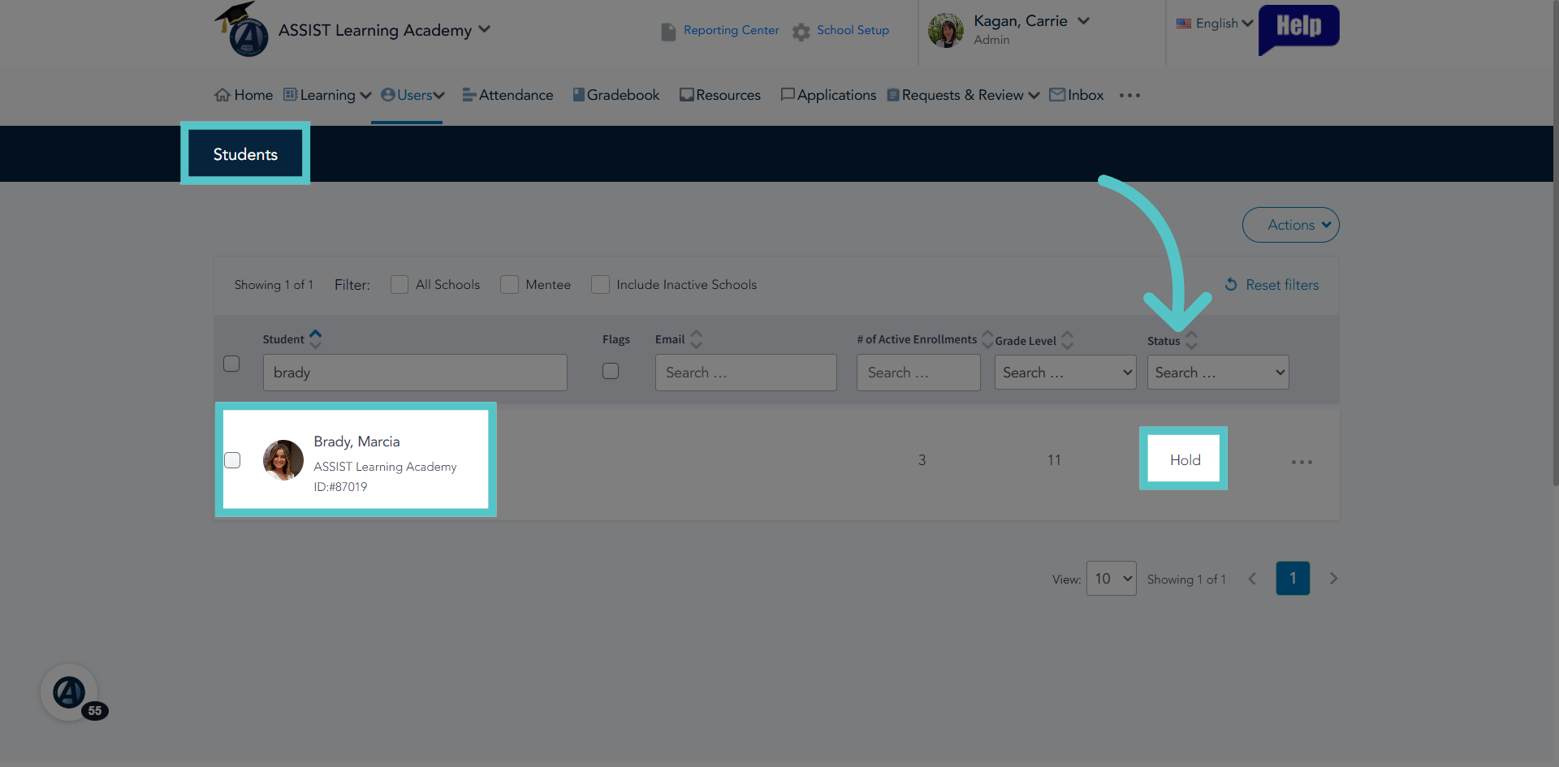Expand the ASSIST Learning Academy school dropdown
This screenshot has height=767, width=1559.
coord(485,29)
